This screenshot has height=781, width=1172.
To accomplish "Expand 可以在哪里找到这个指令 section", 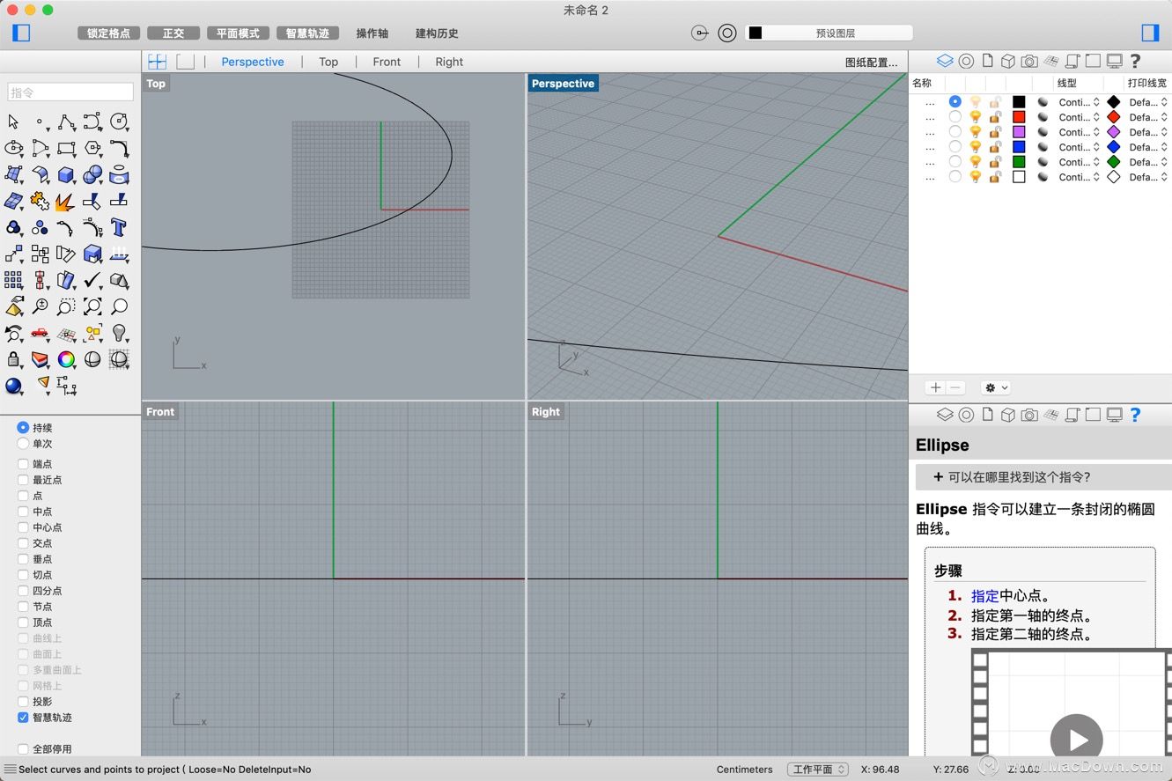I will point(1043,477).
